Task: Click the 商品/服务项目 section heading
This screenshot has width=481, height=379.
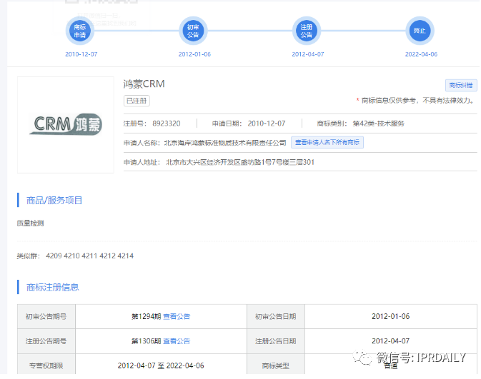Action: click(54, 201)
